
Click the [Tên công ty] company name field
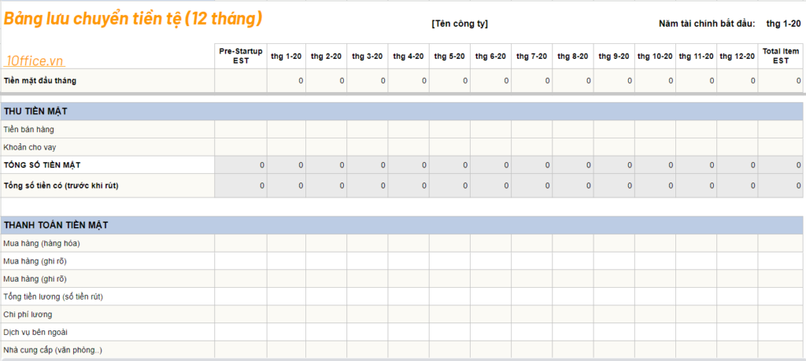pyautogui.click(x=460, y=24)
